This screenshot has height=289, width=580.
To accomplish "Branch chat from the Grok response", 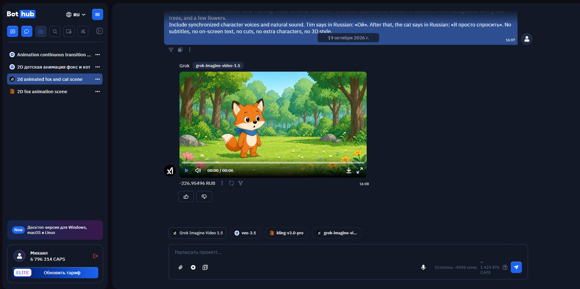I will (x=241, y=183).
